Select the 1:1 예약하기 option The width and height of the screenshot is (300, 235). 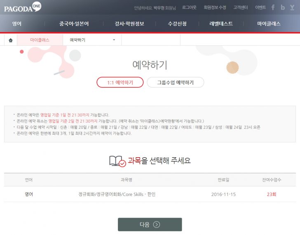[x=120, y=82]
